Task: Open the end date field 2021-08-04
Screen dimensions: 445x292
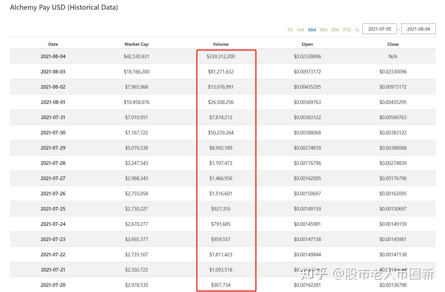Action: pyautogui.click(x=418, y=29)
